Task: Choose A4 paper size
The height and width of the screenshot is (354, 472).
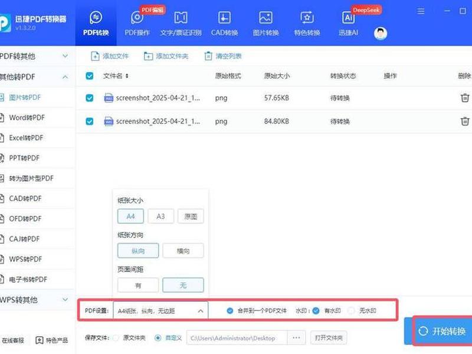Action: coord(130,216)
